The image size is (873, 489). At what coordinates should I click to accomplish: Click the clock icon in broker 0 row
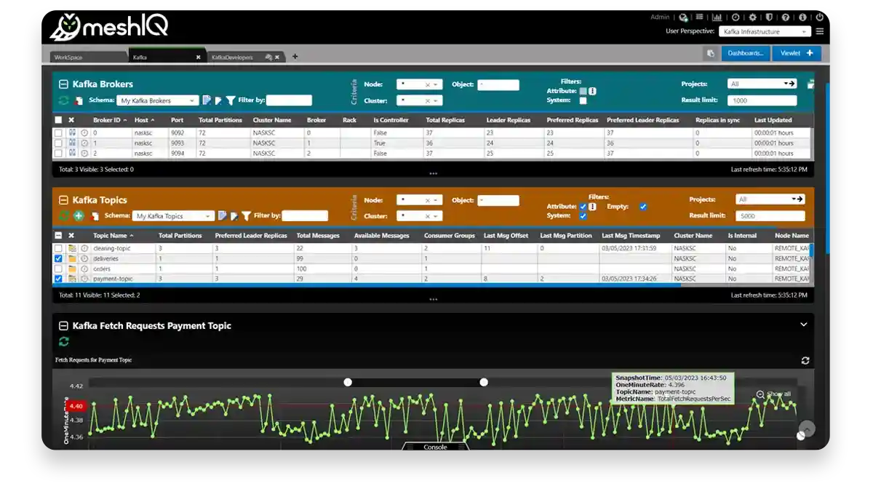(x=84, y=133)
